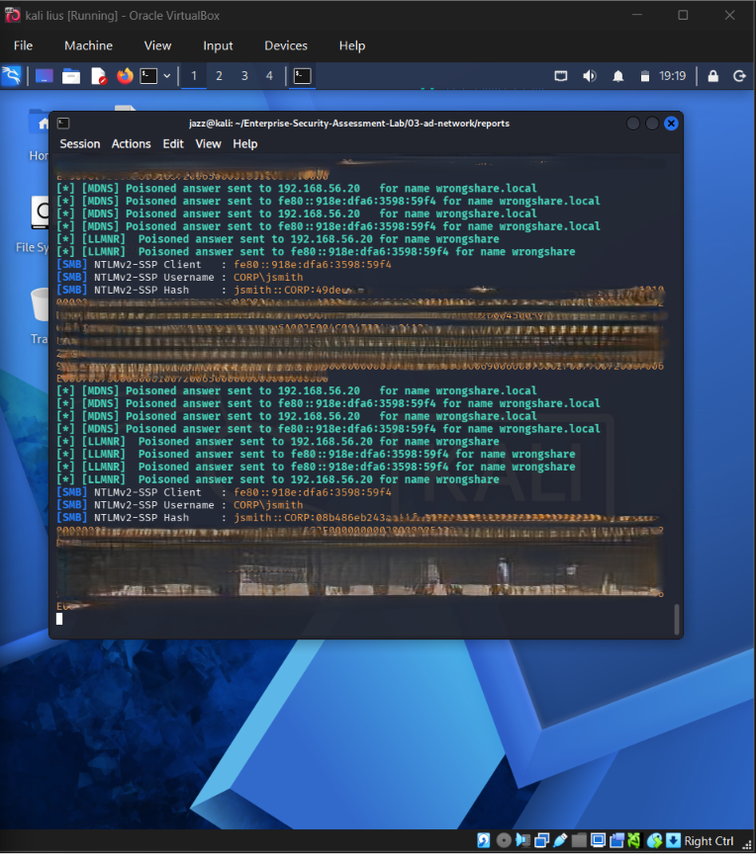Screen dimensions: 756x854
Task: Open VirtualBox View menu
Action: coord(157,45)
